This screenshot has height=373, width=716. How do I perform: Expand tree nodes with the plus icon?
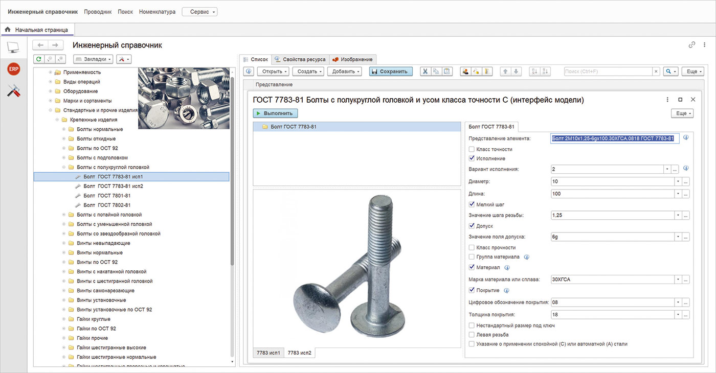click(x=61, y=59)
